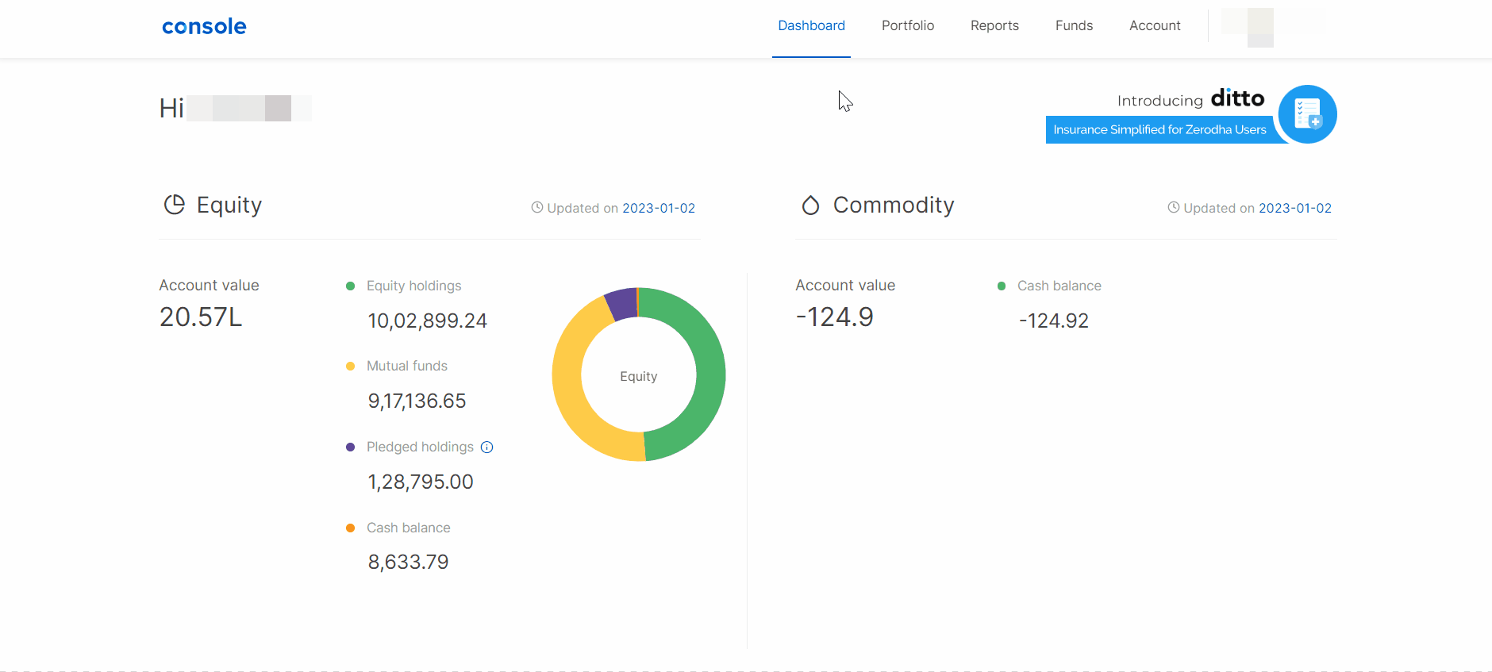Open the Ditto insurance icon
The height and width of the screenshot is (672, 1492).
coord(1307,114)
